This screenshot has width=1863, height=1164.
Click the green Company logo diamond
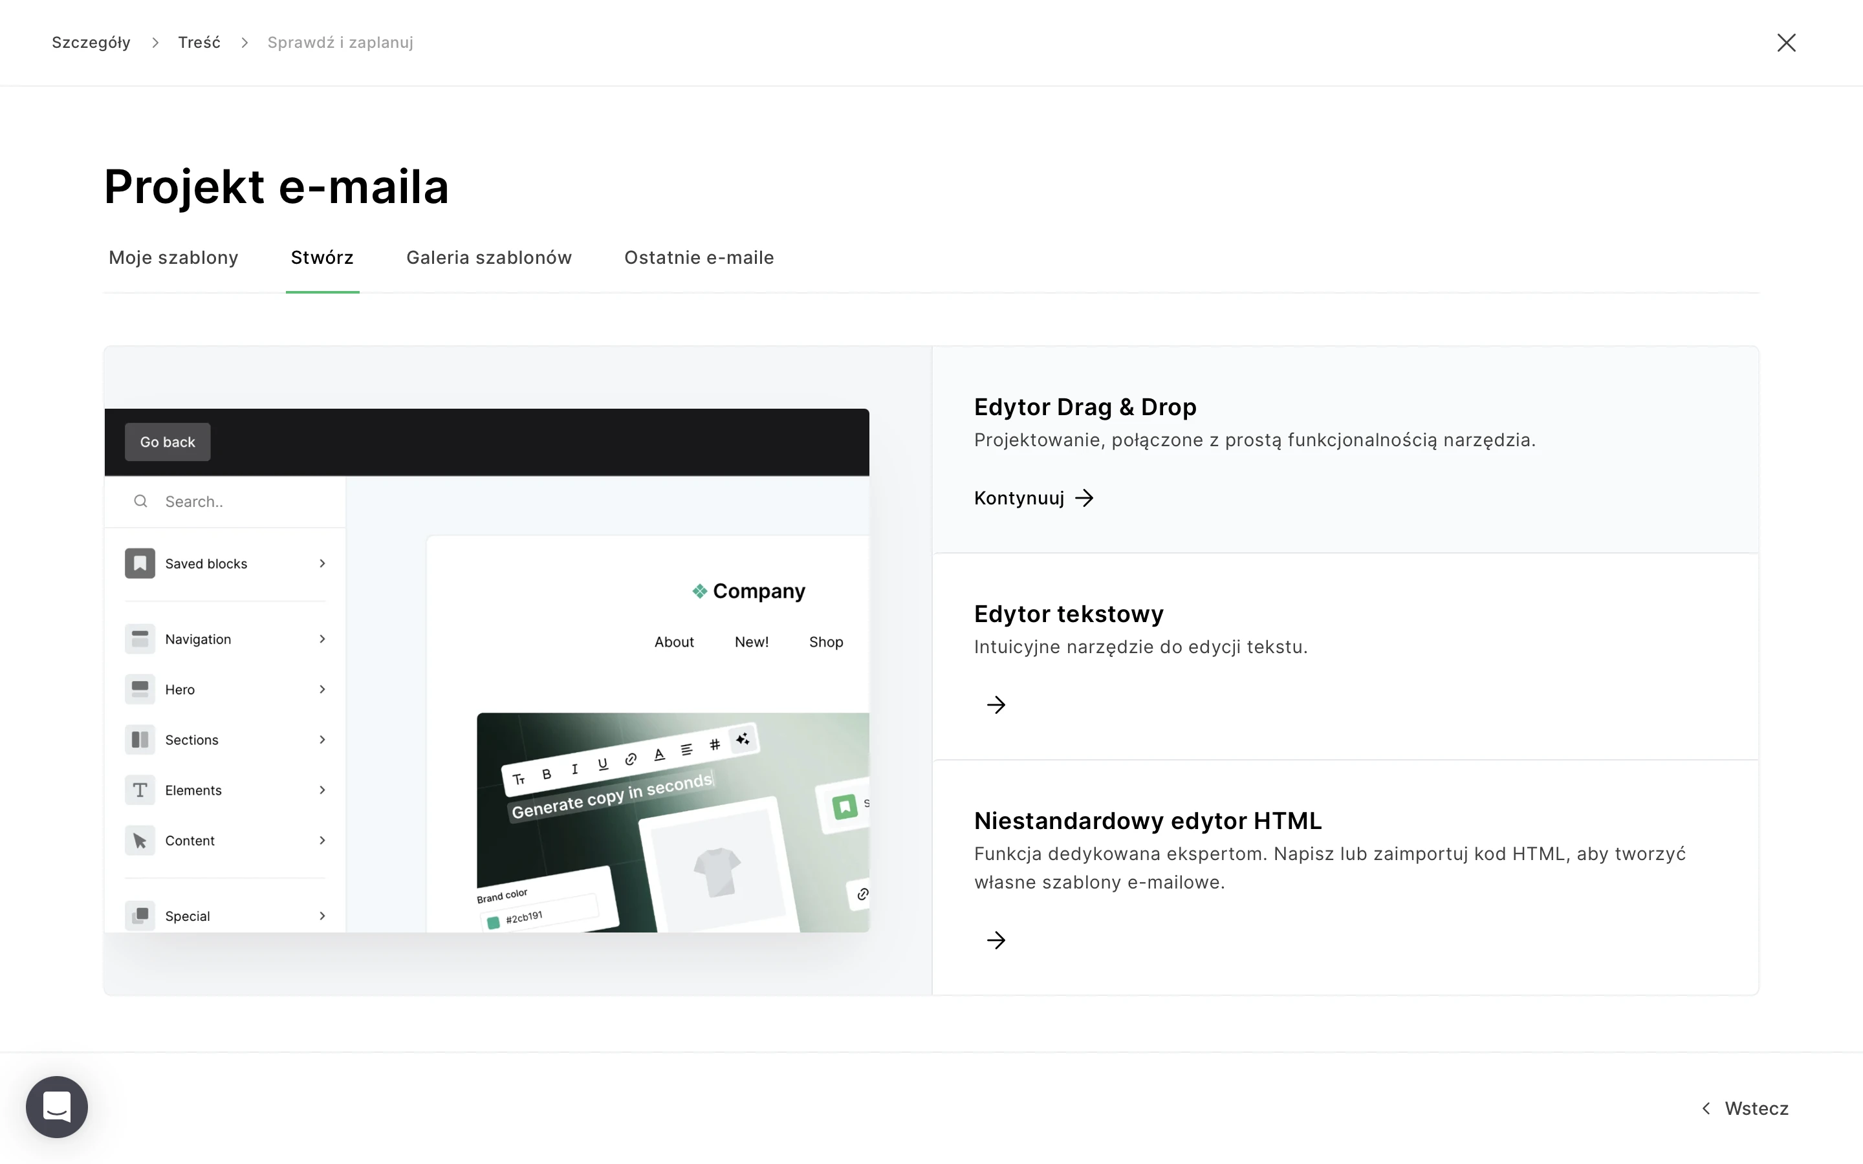click(x=699, y=591)
